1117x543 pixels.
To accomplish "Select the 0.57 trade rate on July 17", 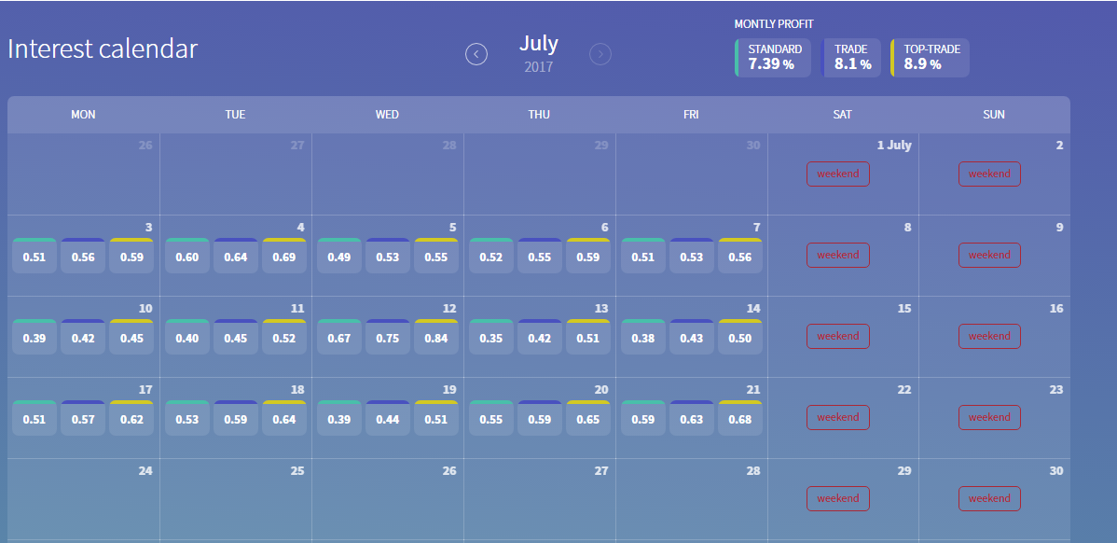I will [83, 419].
